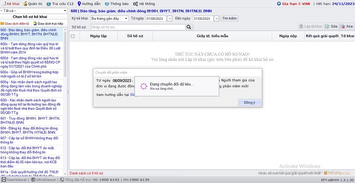Open the Đến ngày calendar dropdown
The width and height of the screenshot is (355, 183).
tap(217, 18)
